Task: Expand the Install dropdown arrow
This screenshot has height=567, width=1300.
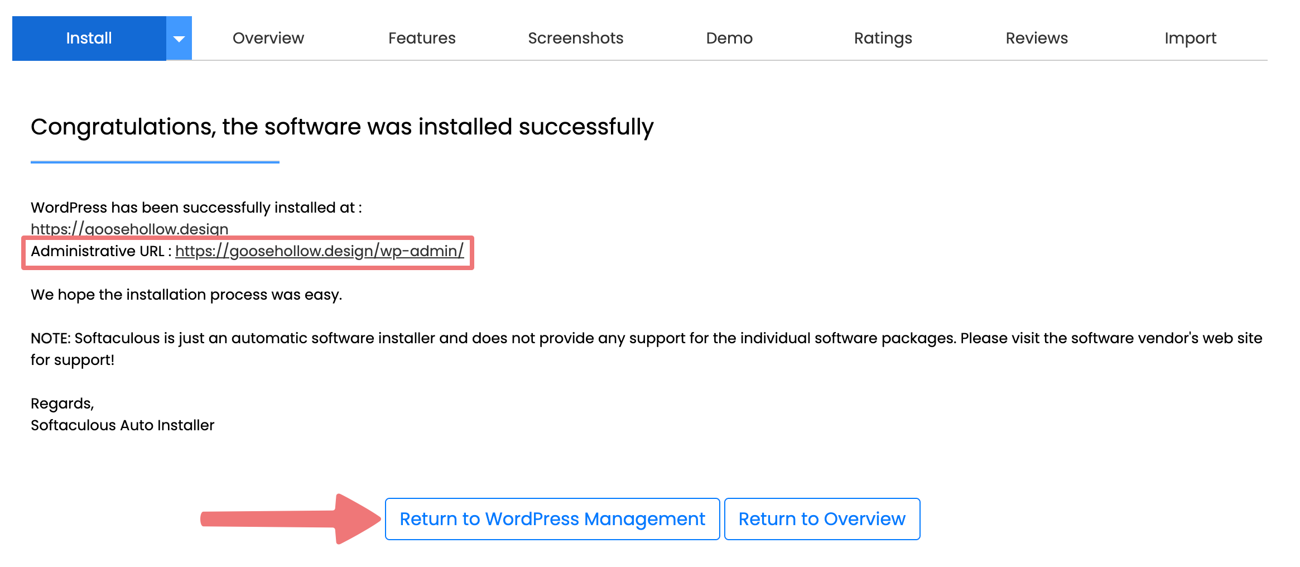Action: (x=179, y=38)
